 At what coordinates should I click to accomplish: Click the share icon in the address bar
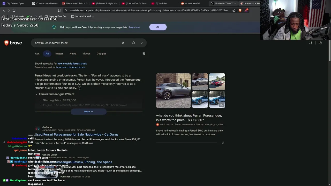[x=234, y=10]
